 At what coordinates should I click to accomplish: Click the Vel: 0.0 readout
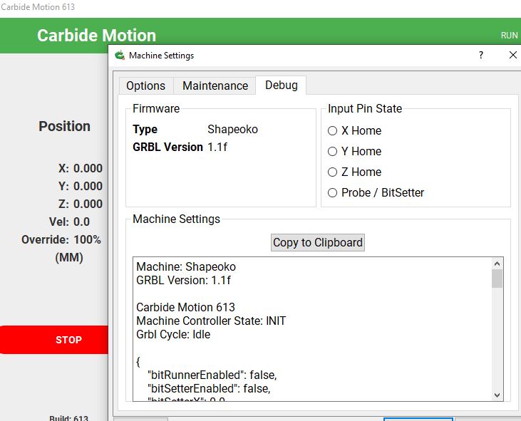[x=69, y=222]
